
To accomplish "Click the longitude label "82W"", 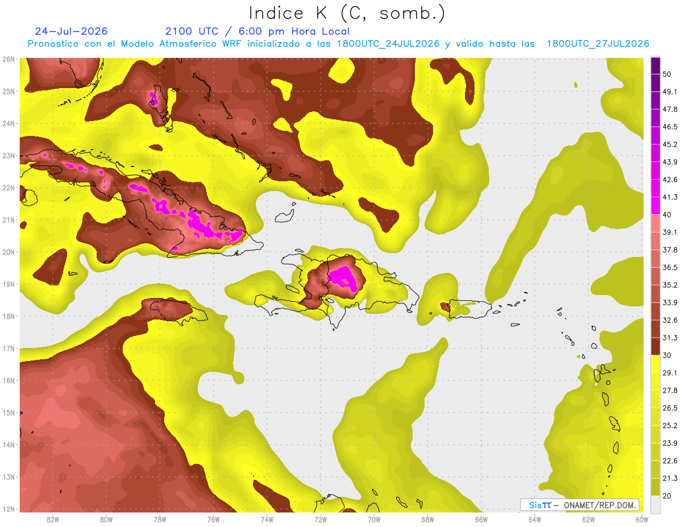I will [53, 519].
